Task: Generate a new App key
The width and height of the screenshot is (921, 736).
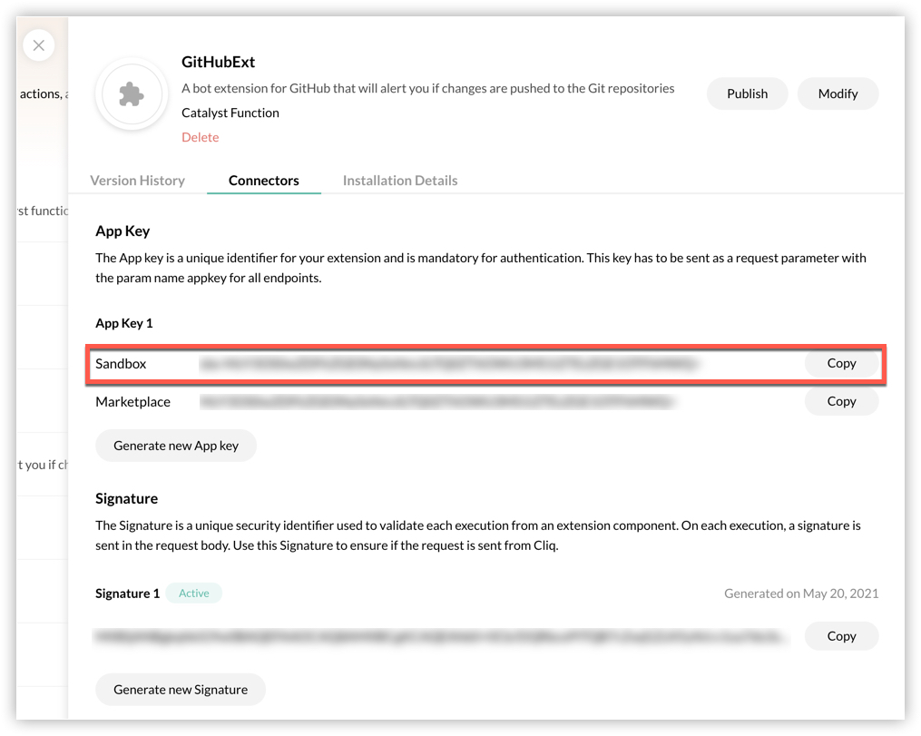Action: click(176, 446)
